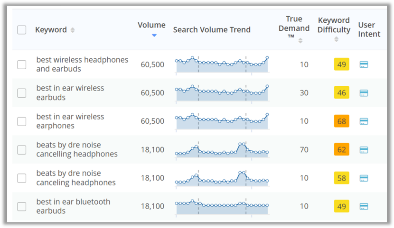Open keyword best wireless headphones and earbuds
This screenshot has height=228, width=394.
[x=82, y=64]
